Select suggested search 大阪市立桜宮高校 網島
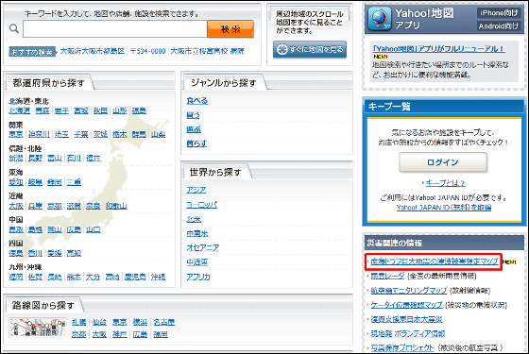 click(x=208, y=51)
